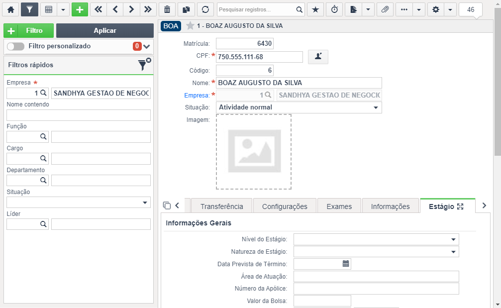Click the Nome field with BOAZ AUGUSTO
The image size is (501, 308).
pyautogui.click(x=299, y=83)
